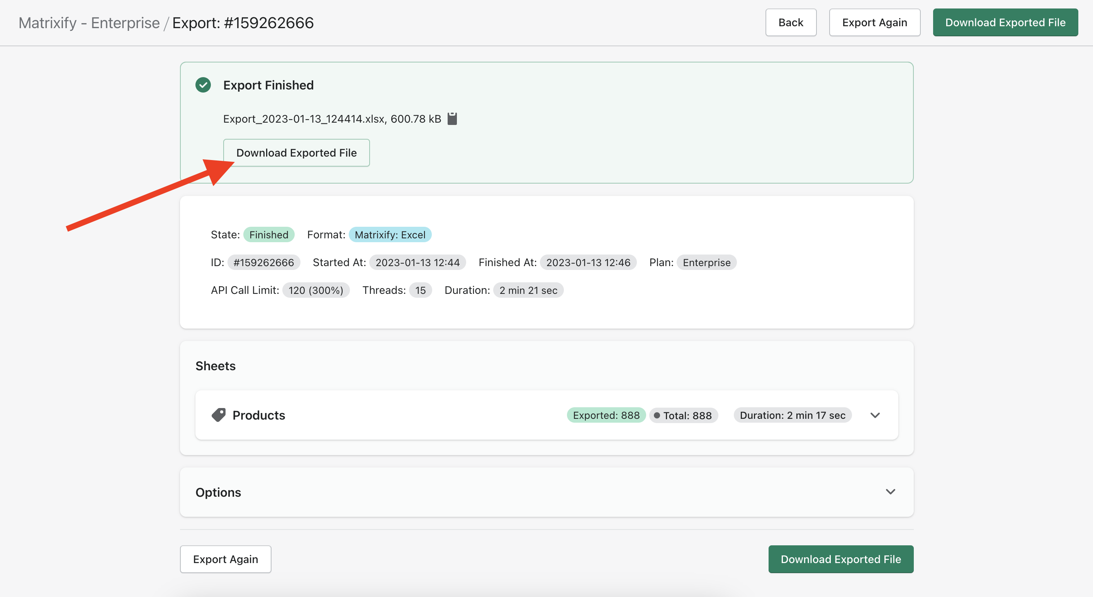Click the Back button
Screen dimensions: 1093x597
[x=791, y=22]
